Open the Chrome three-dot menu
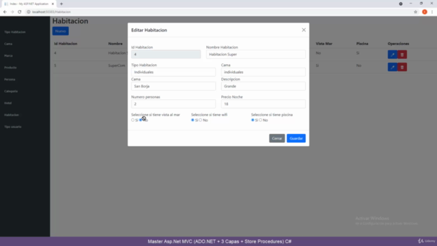Image resolution: width=437 pixels, height=246 pixels. coord(432,12)
